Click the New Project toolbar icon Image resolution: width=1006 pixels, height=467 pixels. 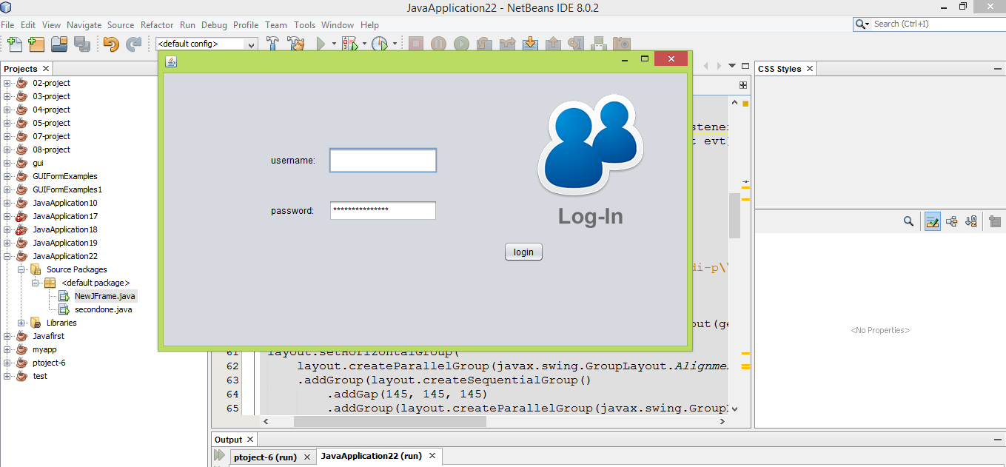(36, 44)
